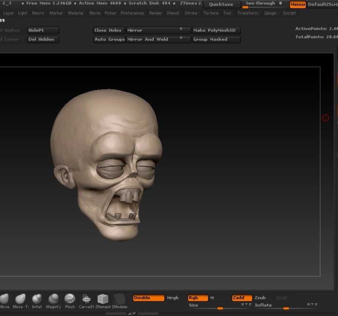Open the Preferences menu
The height and width of the screenshot is (316, 338).
[132, 13]
